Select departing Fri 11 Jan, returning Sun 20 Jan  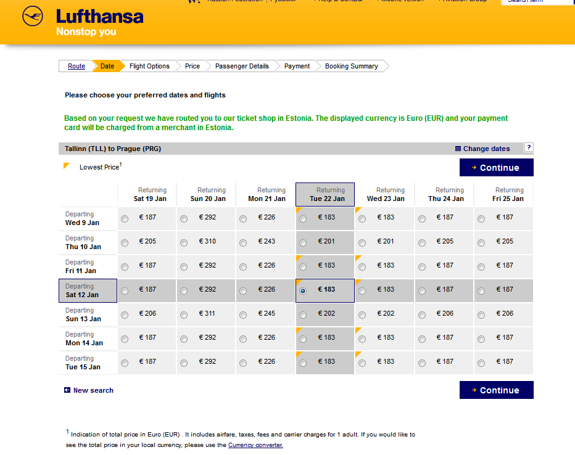point(184,267)
